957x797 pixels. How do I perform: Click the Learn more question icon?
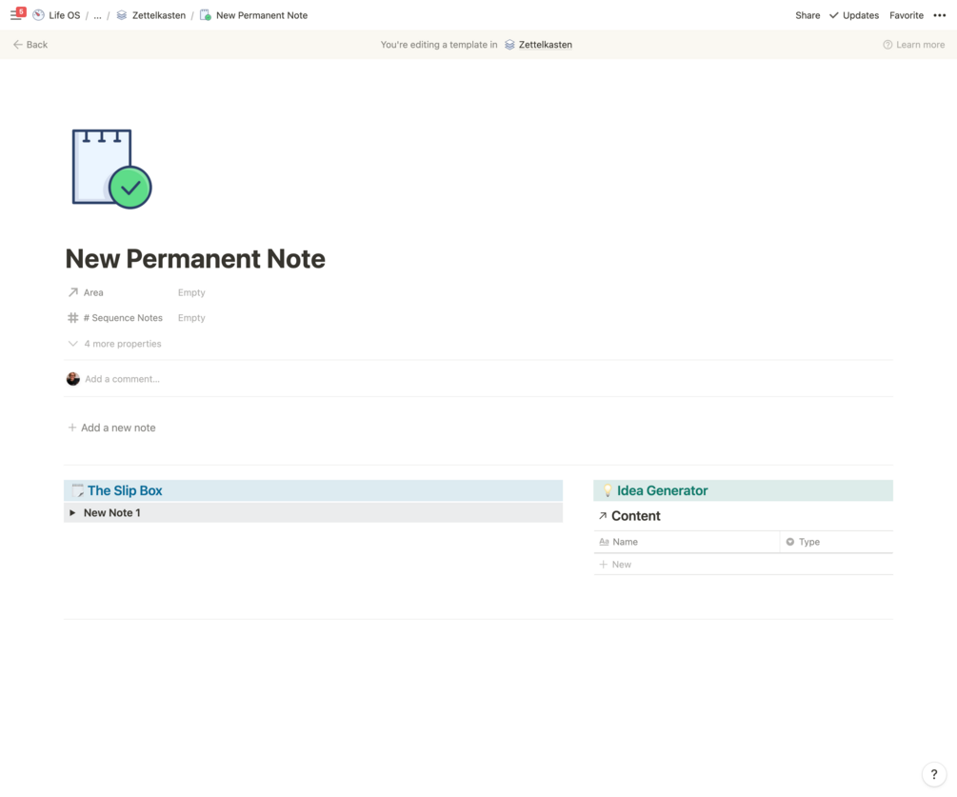pos(887,45)
